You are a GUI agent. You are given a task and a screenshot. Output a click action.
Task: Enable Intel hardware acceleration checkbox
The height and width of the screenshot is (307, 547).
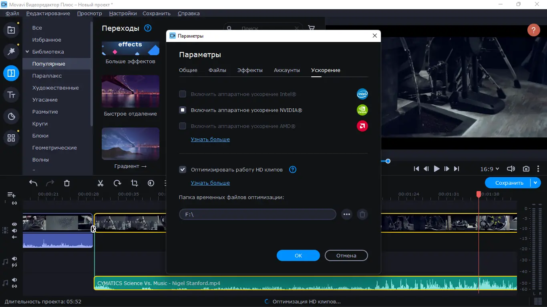tap(183, 94)
